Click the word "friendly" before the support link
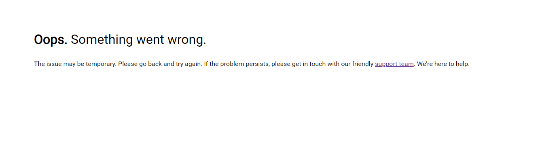The width and height of the screenshot is (557, 146). pyautogui.click(x=363, y=64)
